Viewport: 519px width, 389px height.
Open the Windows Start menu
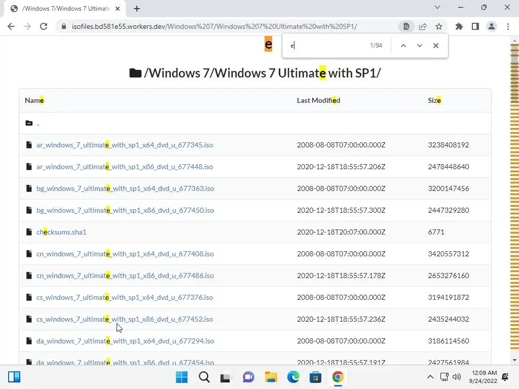coord(181,377)
